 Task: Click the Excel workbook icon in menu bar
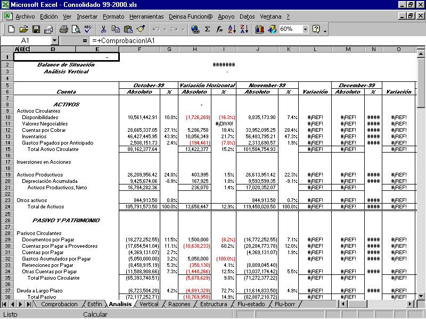pos(8,16)
